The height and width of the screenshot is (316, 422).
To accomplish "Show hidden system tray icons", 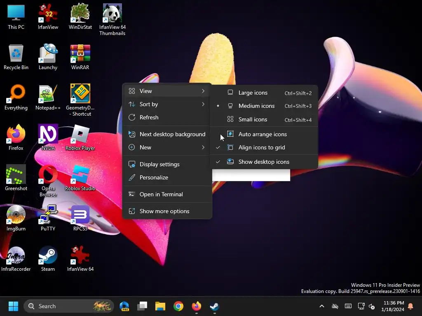I will (321, 306).
